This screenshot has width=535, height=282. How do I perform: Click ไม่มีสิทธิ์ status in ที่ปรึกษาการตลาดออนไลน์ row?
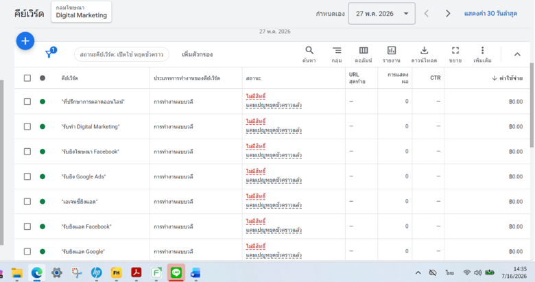(256, 97)
